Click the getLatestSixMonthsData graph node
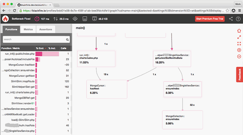Viewport: 243px width, 135px height. tap(172, 59)
